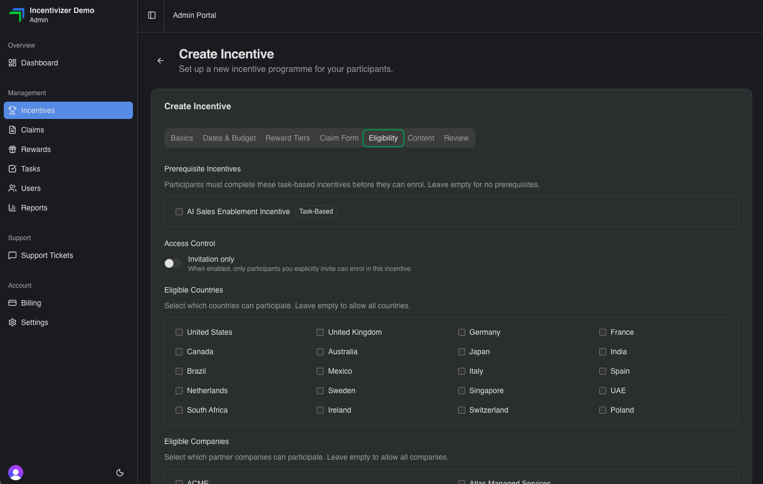Screen dimensions: 763x484
Task: Open the Billing page
Action: tap(68, 303)
